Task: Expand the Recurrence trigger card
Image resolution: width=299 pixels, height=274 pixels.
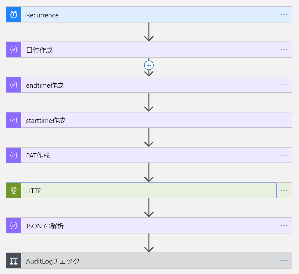Action: click(149, 15)
